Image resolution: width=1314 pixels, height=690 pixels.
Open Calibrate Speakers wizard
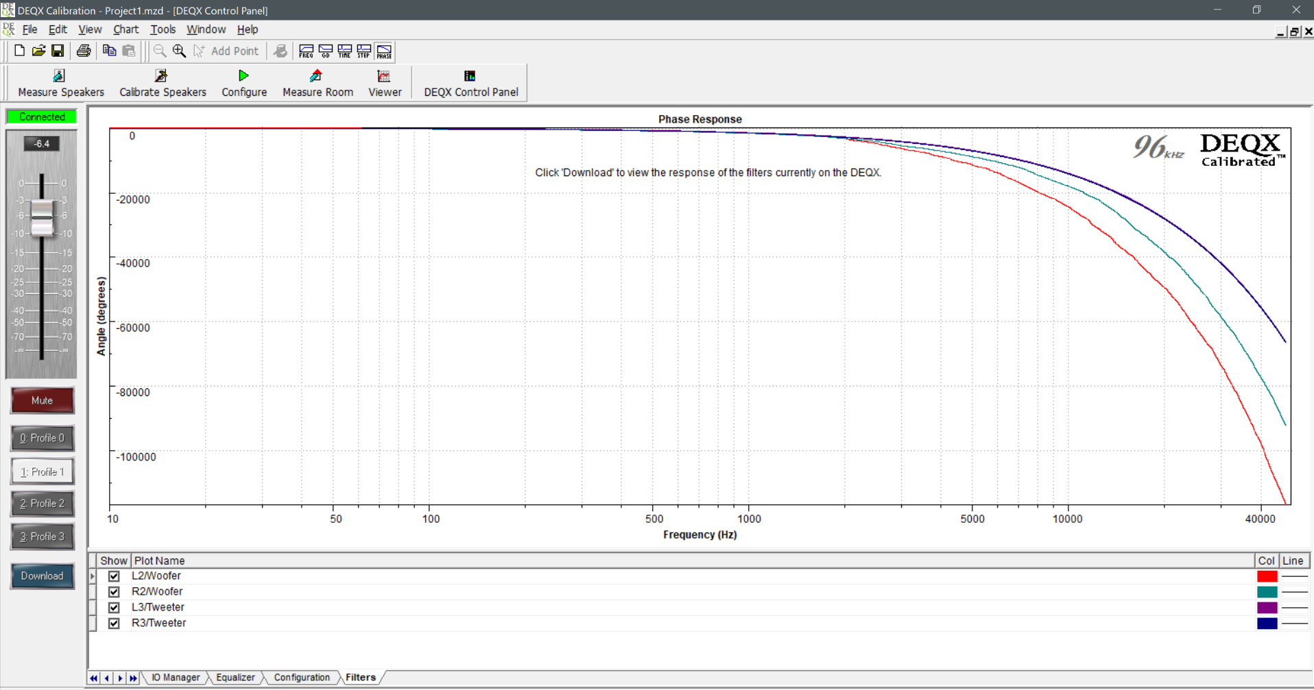[x=163, y=83]
